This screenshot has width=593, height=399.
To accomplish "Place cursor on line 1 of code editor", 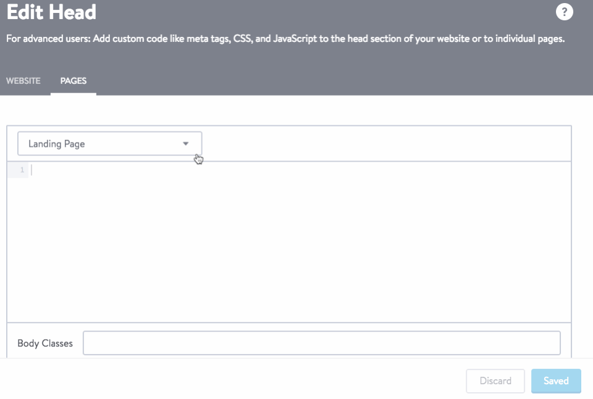I will pos(299,170).
